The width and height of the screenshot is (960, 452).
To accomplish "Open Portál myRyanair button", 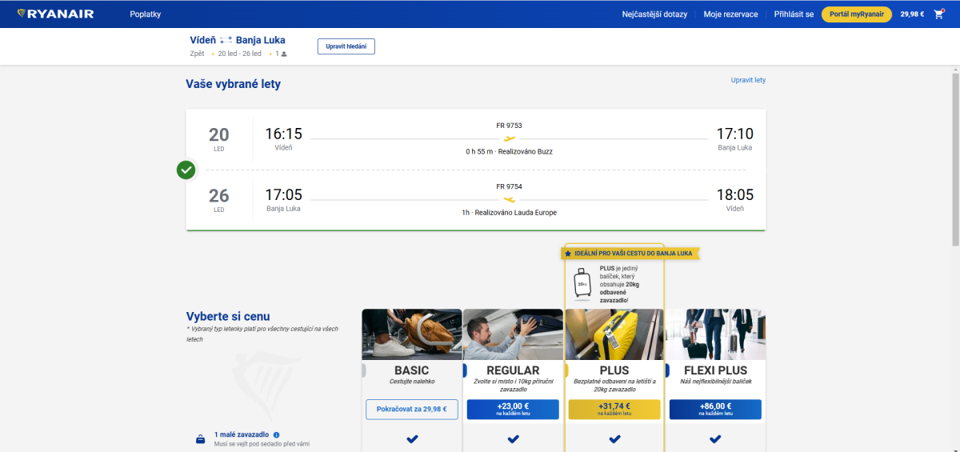I will (x=856, y=14).
